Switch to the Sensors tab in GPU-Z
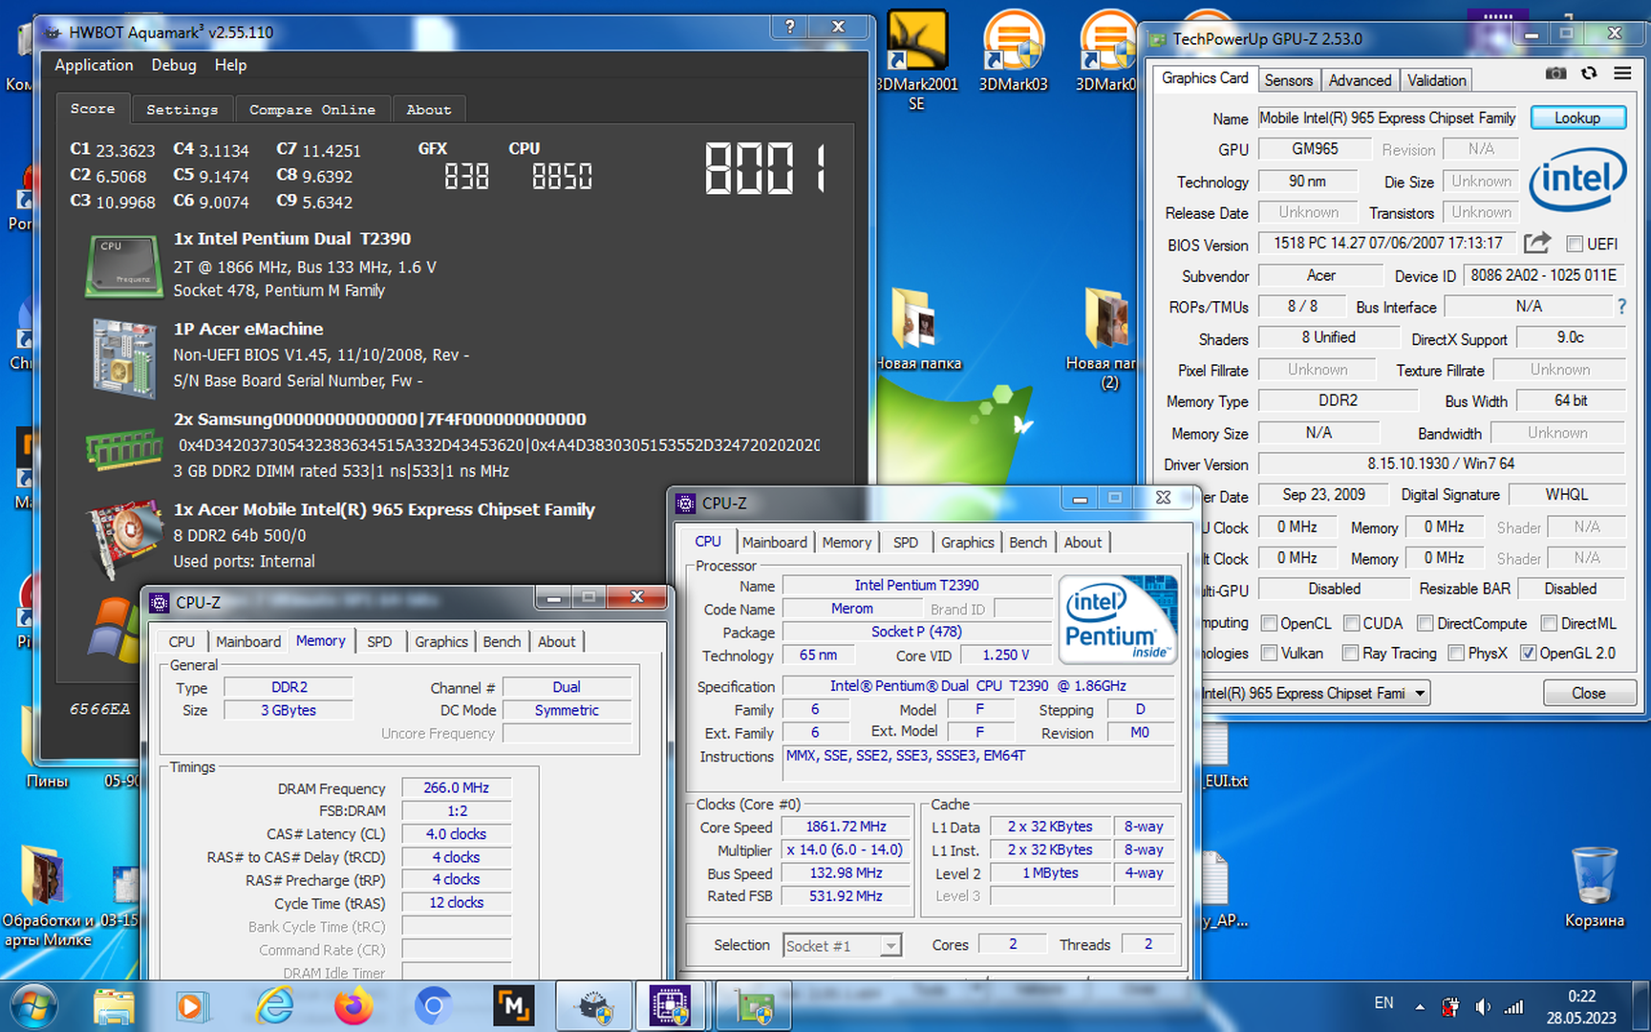1651x1032 pixels. point(1289,80)
